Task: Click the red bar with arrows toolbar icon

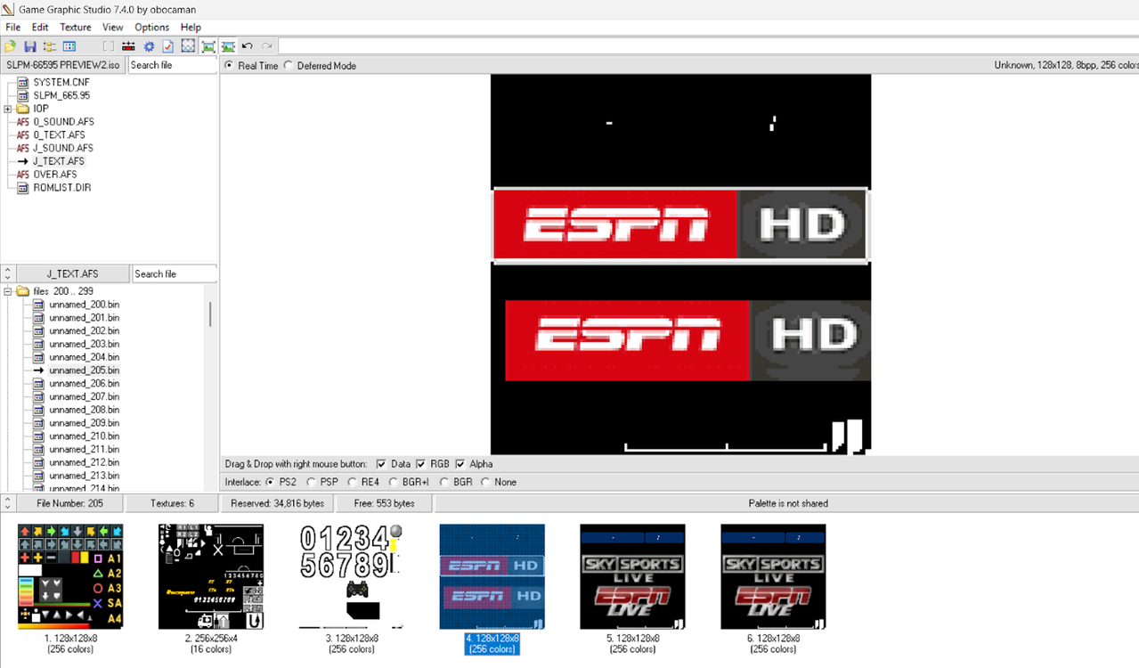Action: pyautogui.click(x=128, y=46)
